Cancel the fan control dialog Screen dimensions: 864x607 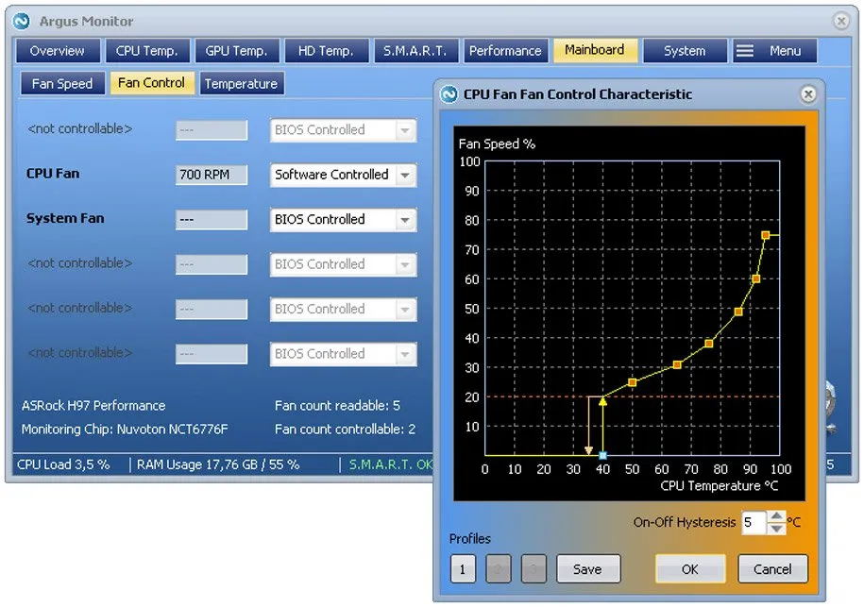point(772,569)
